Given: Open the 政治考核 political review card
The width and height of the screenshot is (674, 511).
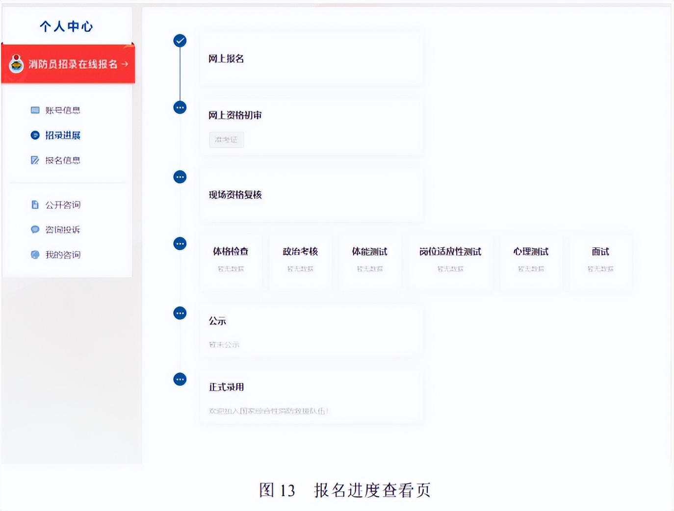Looking at the screenshot, I should pos(300,261).
